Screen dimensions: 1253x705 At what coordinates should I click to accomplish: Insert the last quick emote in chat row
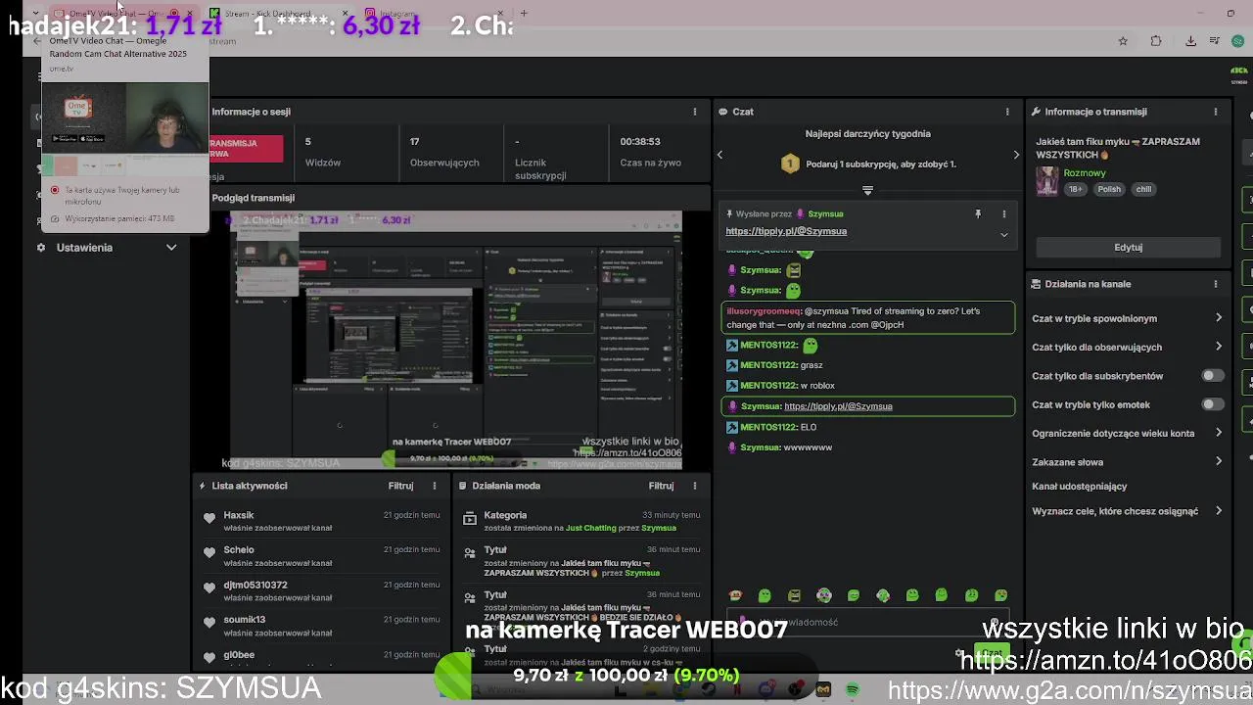click(x=1000, y=595)
